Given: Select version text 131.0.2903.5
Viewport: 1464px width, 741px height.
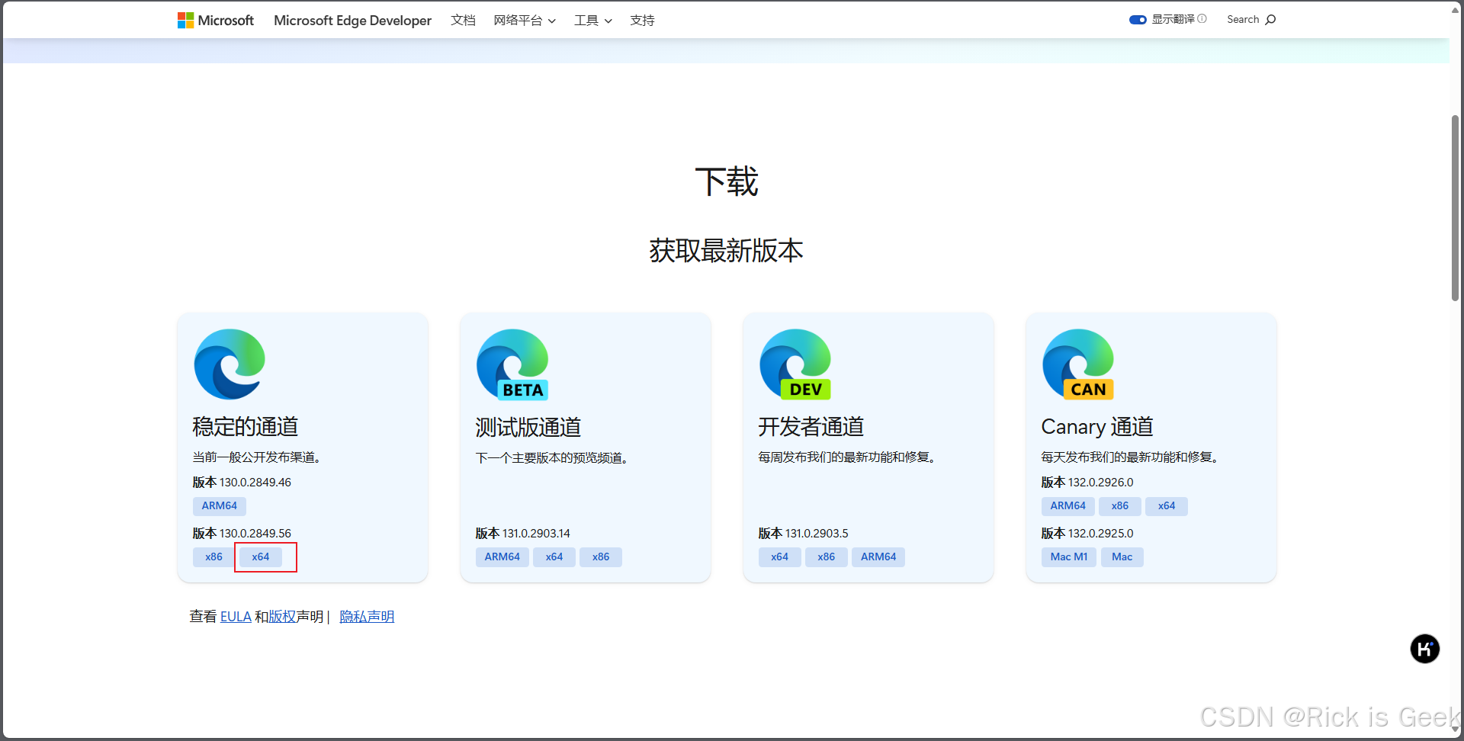Looking at the screenshot, I should click(x=817, y=534).
